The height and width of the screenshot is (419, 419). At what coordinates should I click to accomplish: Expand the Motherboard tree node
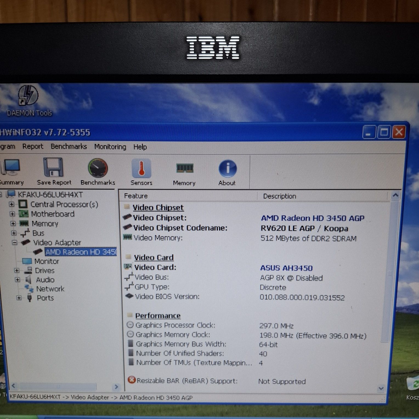[x=12, y=214]
